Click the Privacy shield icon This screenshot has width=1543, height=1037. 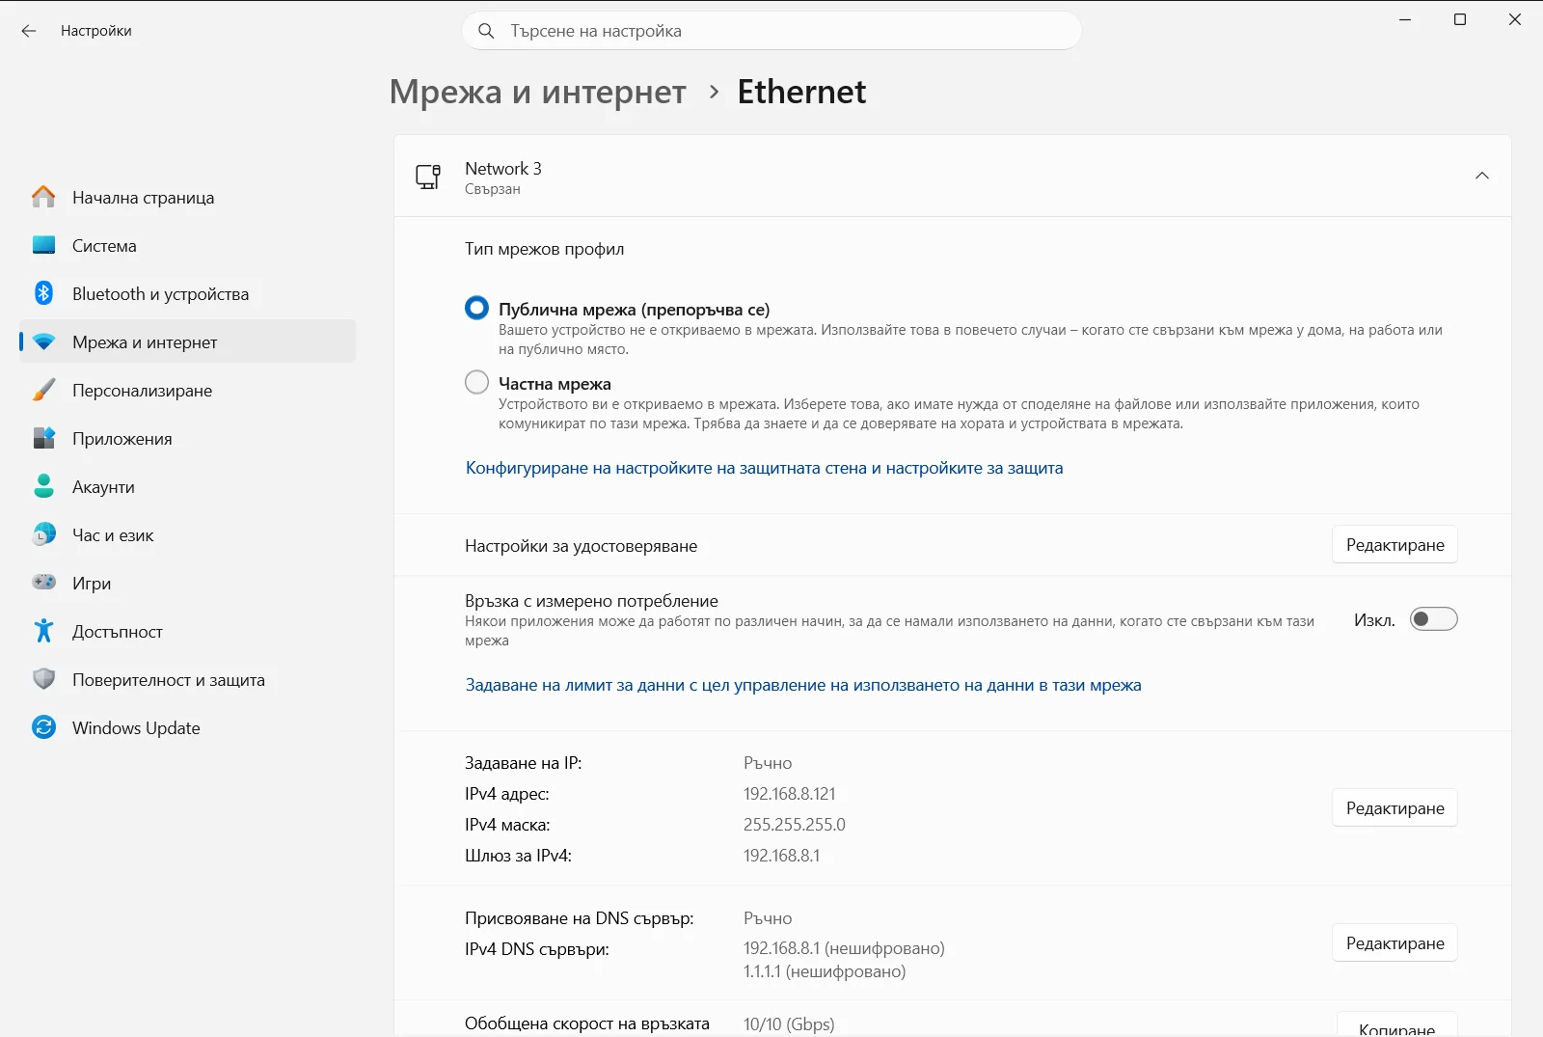coord(43,679)
